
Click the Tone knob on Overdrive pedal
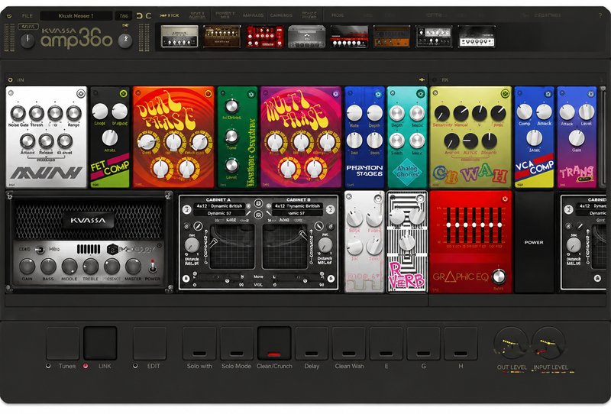[231, 137]
